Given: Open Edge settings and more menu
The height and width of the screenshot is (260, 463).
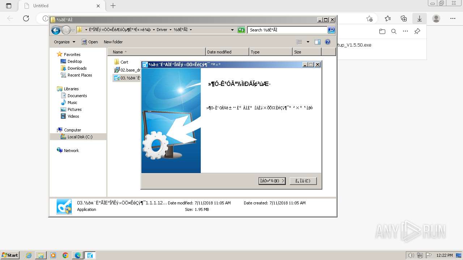Looking at the screenshot, I should (x=453, y=18).
